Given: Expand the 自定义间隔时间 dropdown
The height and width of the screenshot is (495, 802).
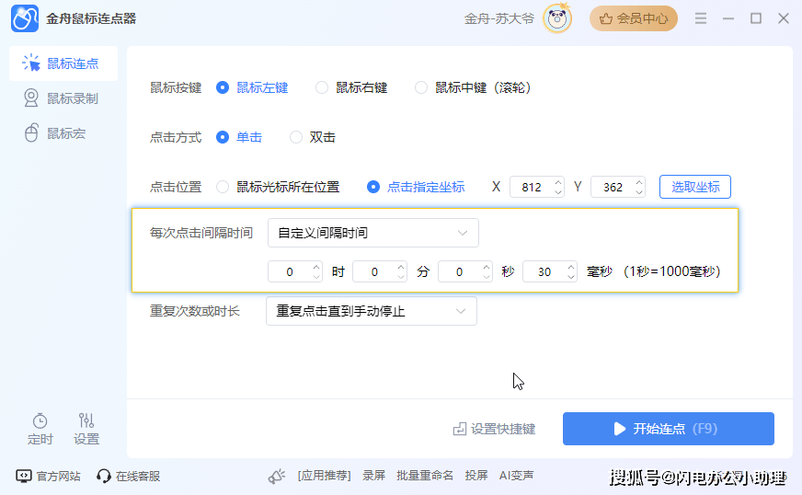Looking at the screenshot, I should (373, 233).
